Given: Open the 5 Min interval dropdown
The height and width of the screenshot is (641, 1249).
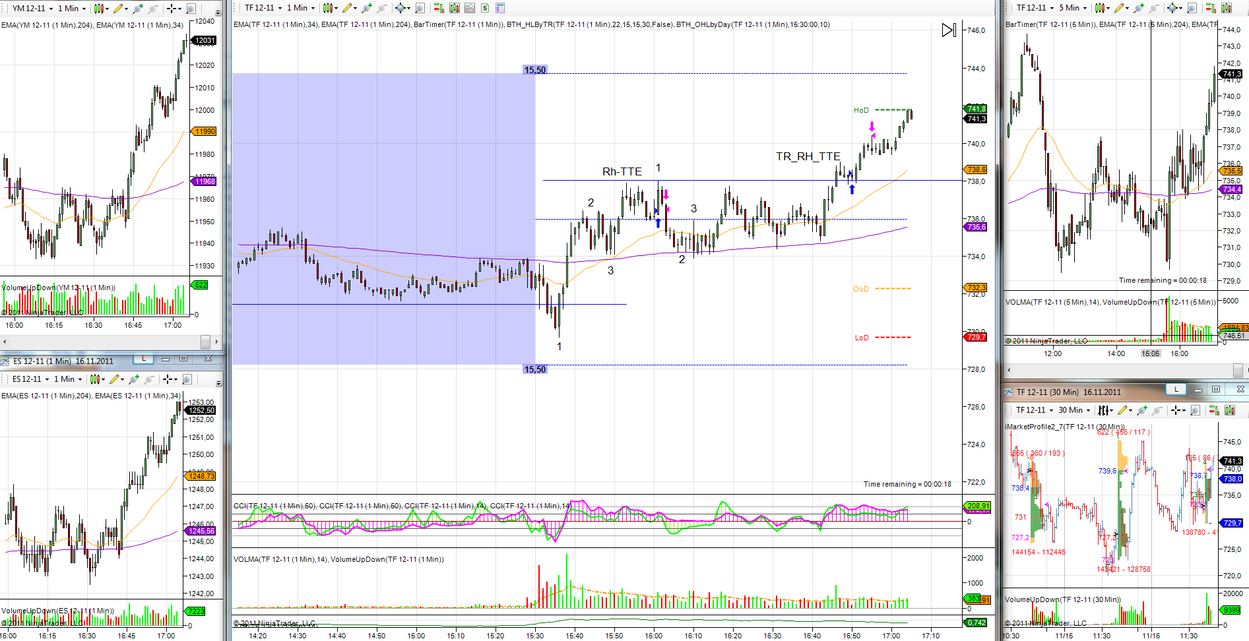Looking at the screenshot, I should pos(1073,8).
